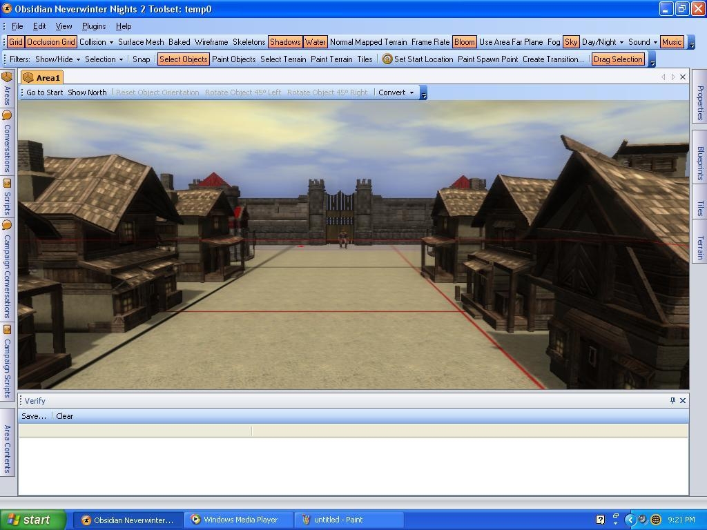The image size is (707, 530).
Task: Click the Set Start Location icon
Action: point(387,59)
